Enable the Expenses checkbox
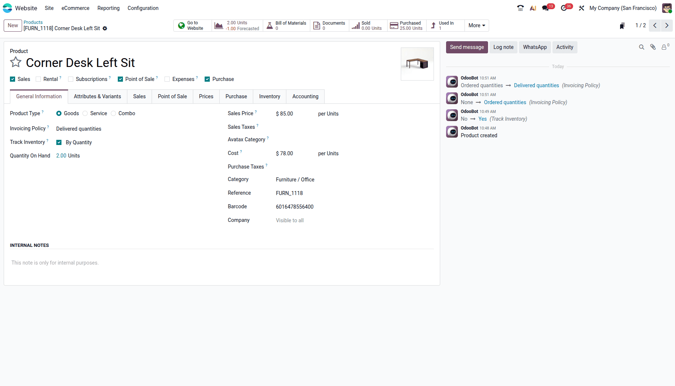Viewport: 675px width, 386px height. click(167, 79)
